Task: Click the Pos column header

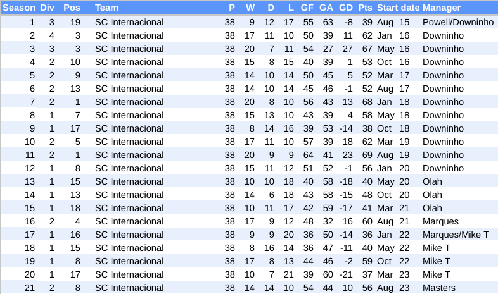Action: 72,8
